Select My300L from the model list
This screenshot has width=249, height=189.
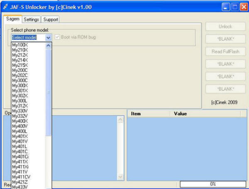29,101
